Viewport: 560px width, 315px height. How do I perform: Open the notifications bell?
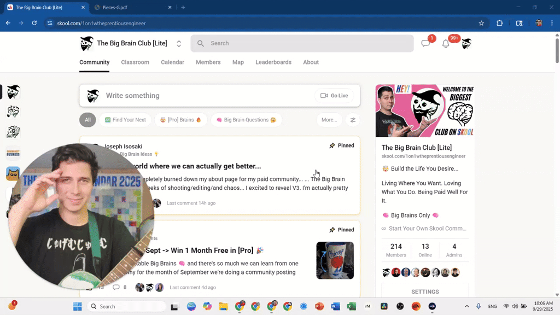[x=445, y=44]
